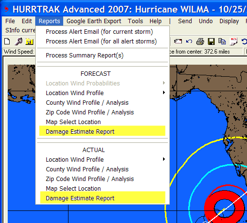Viewport: 247px width, 223px height.
Task: Expand Location Wind Probabilities submenu arrow
Action: pyautogui.click(x=164, y=83)
